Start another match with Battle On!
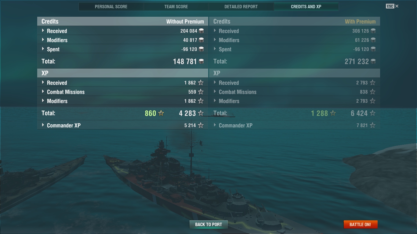The height and width of the screenshot is (234, 417). [361, 224]
